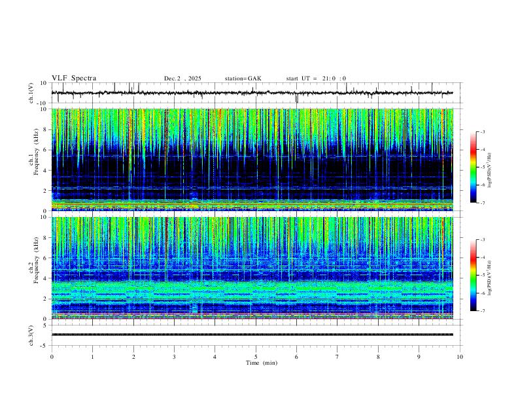Click time axis tick label "6"

point(296,357)
